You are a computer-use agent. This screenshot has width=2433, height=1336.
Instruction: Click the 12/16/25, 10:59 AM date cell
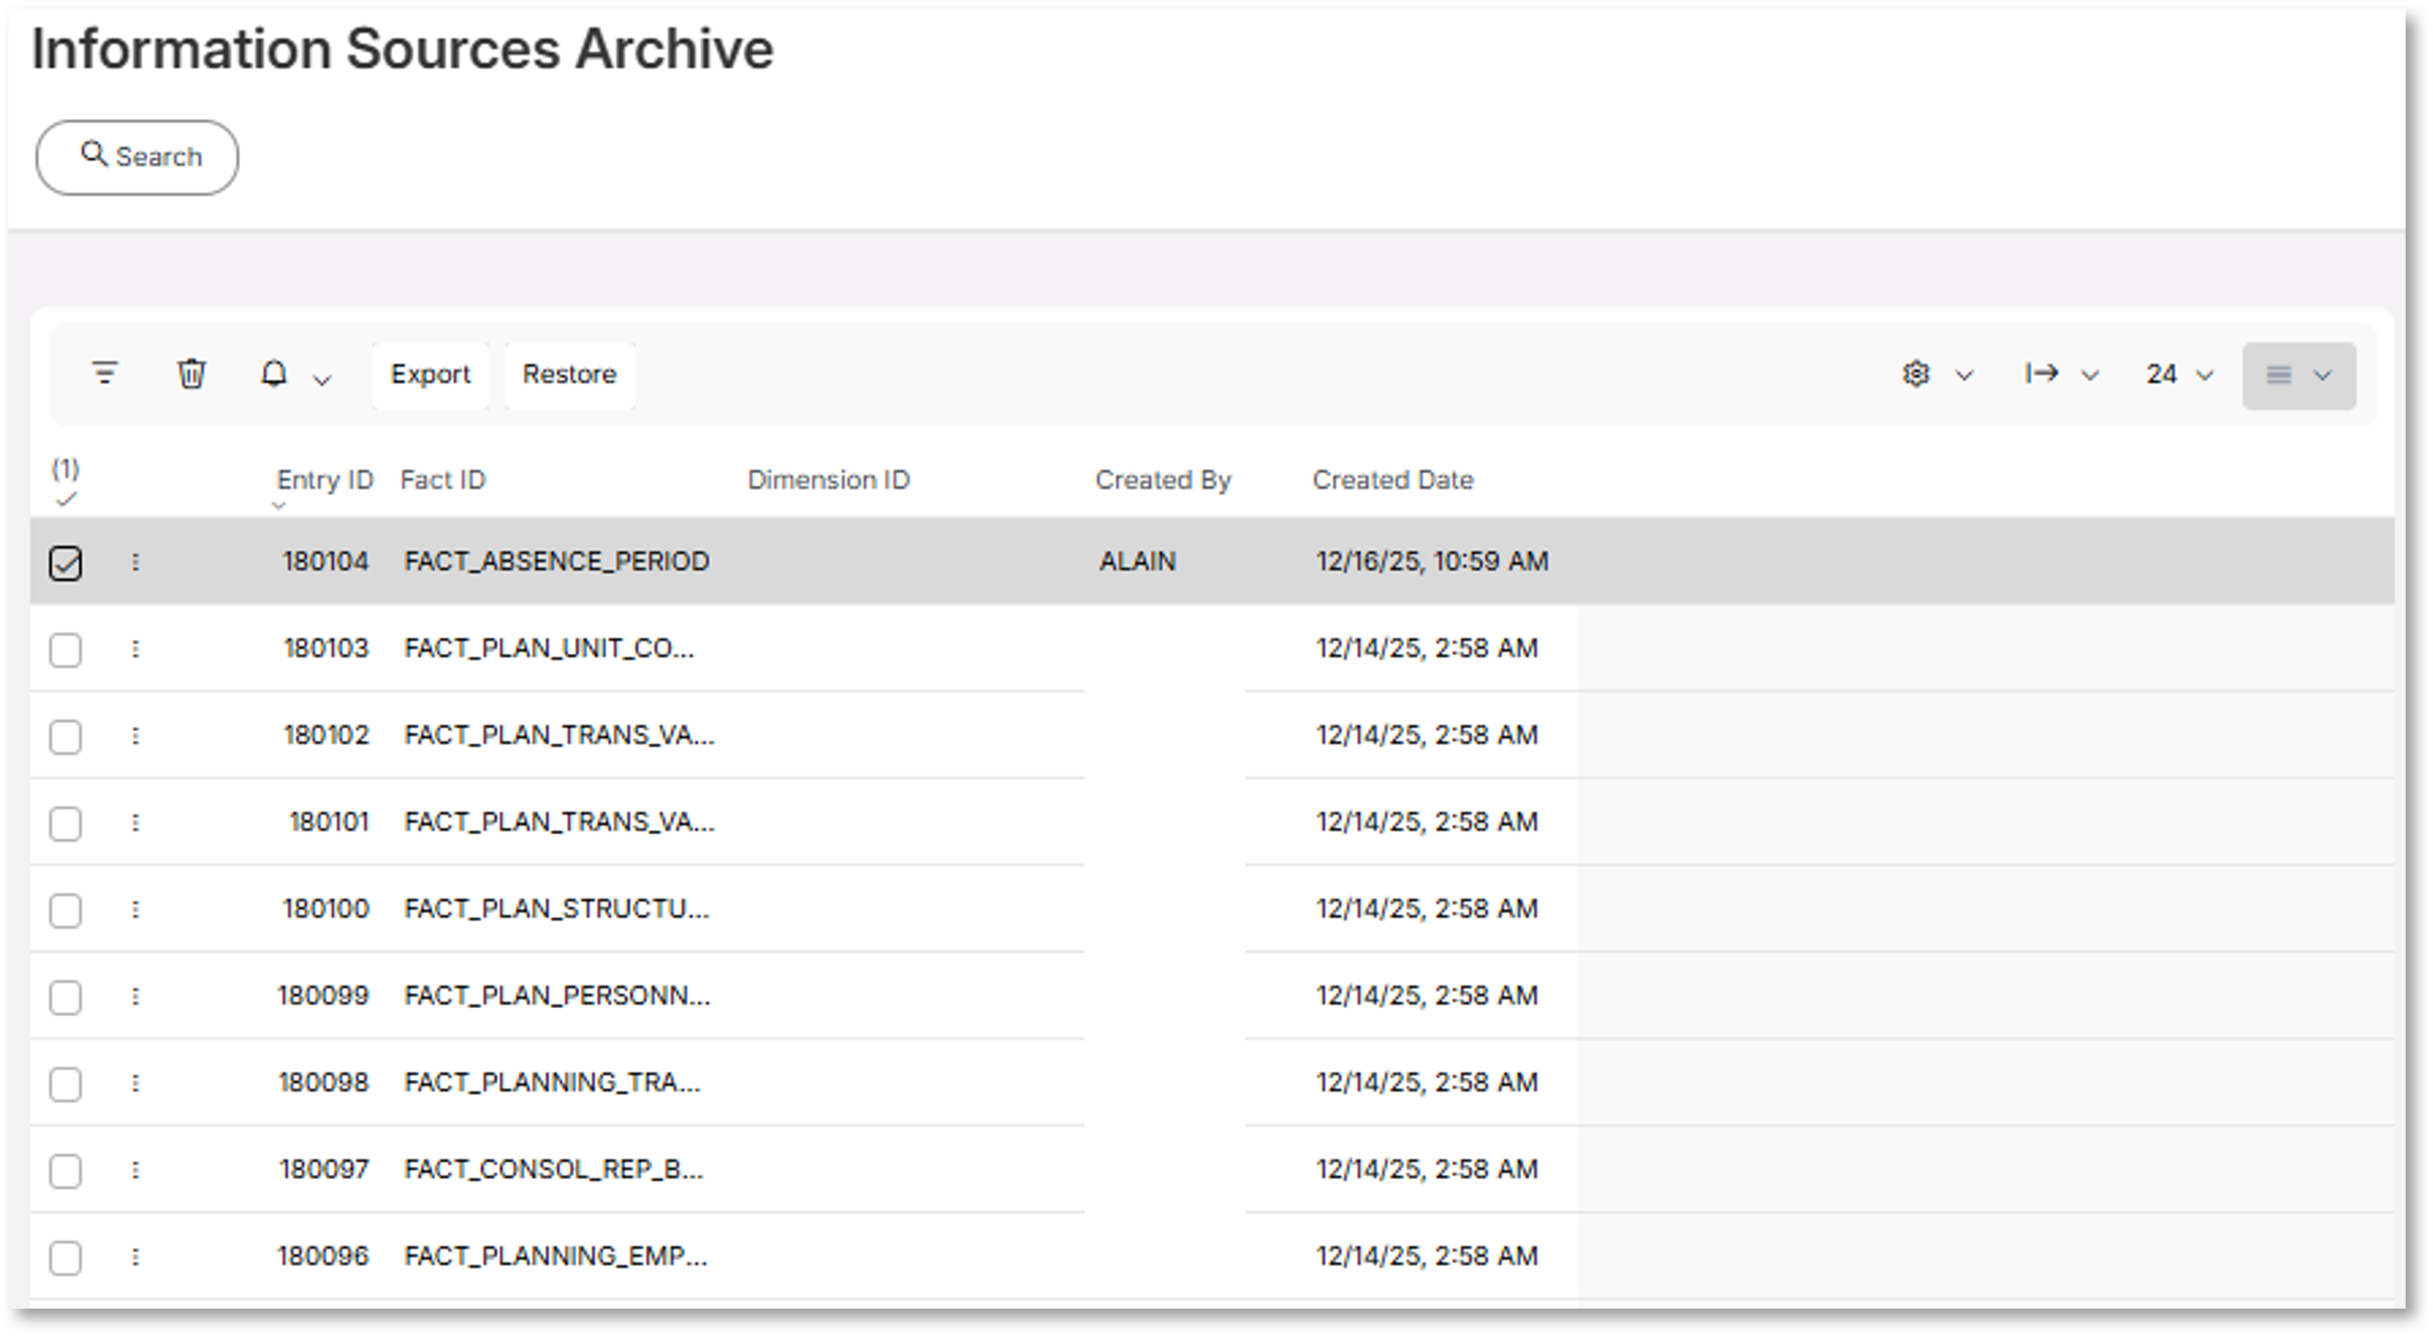[x=1432, y=561]
